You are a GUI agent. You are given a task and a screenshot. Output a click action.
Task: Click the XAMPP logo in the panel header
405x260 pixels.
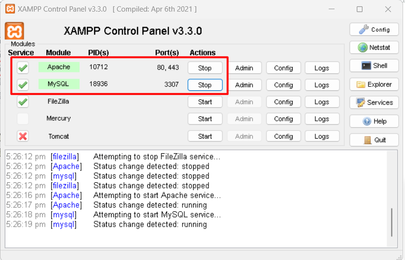pyautogui.click(x=14, y=31)
